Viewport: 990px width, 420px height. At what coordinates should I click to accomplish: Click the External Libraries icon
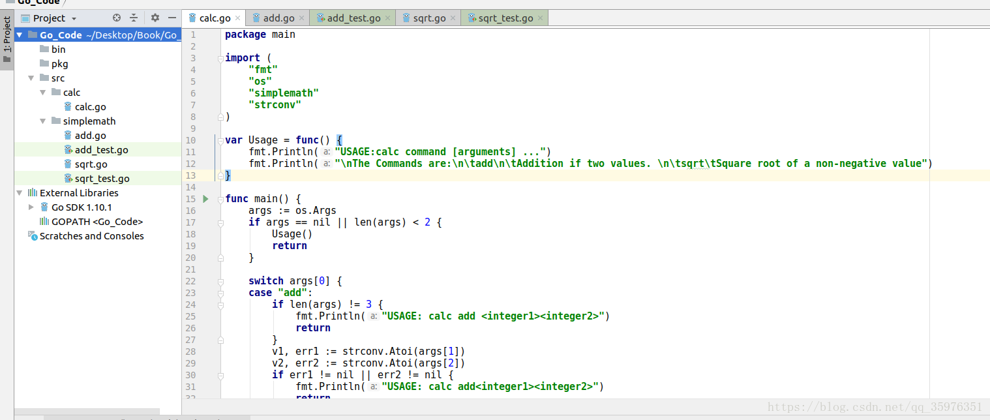click(x=33, y=193)
